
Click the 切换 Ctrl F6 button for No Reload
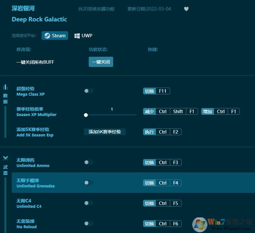(162, 223)
